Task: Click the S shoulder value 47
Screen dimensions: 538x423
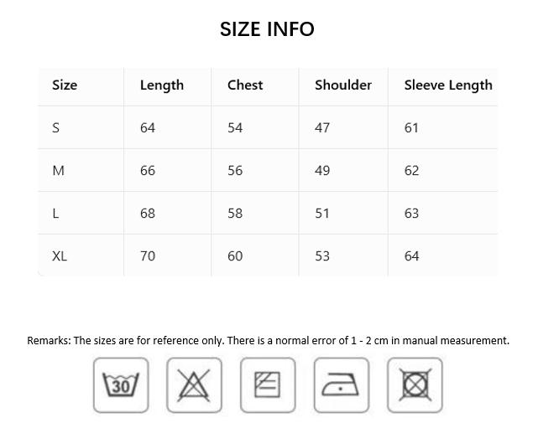Action: click(x=322, y=128)
